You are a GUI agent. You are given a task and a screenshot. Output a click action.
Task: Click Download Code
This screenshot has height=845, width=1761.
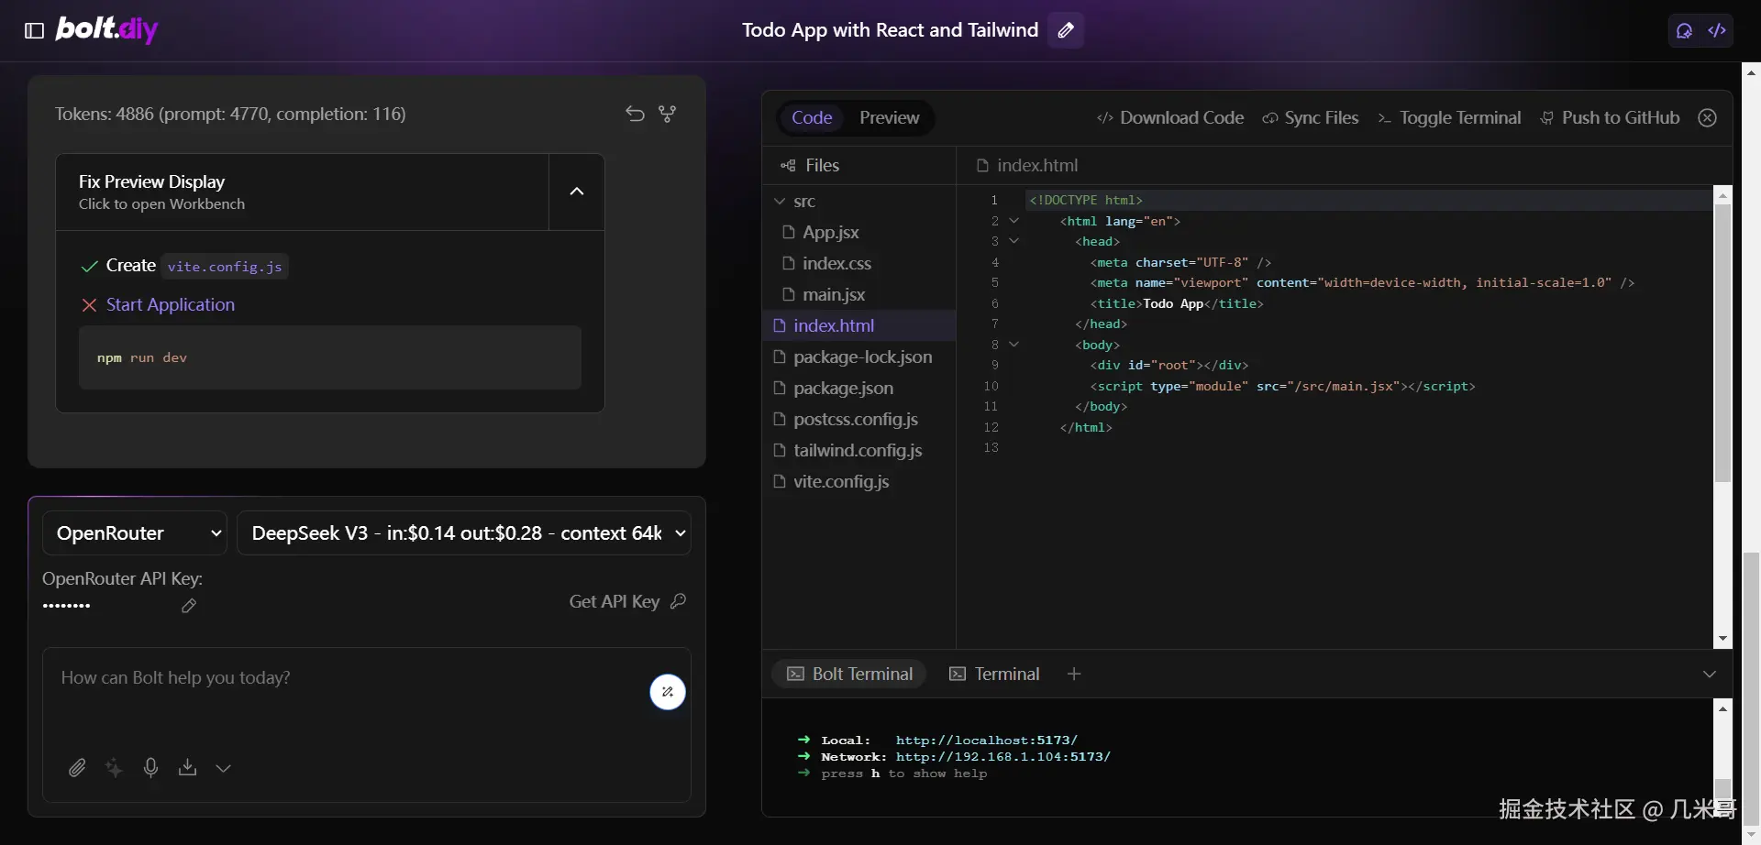point(1170,118)
